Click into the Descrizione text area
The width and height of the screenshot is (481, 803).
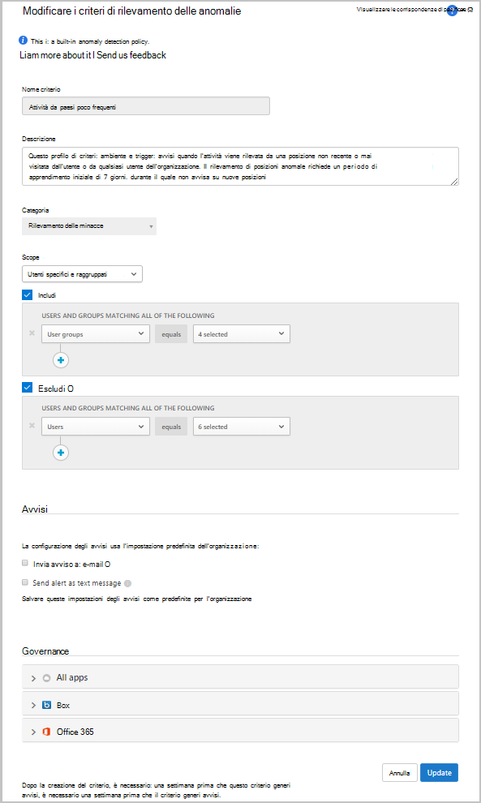[240, 166]
